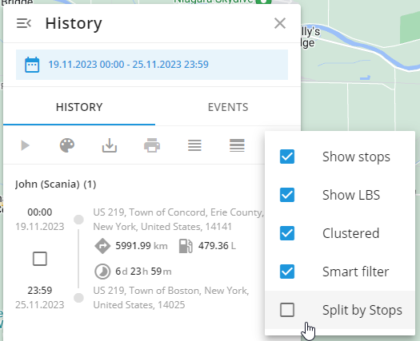Image resolution: width=420 pixels, height=341 pixels.
Task: Open the track color palette
Action: coord(67,145)
